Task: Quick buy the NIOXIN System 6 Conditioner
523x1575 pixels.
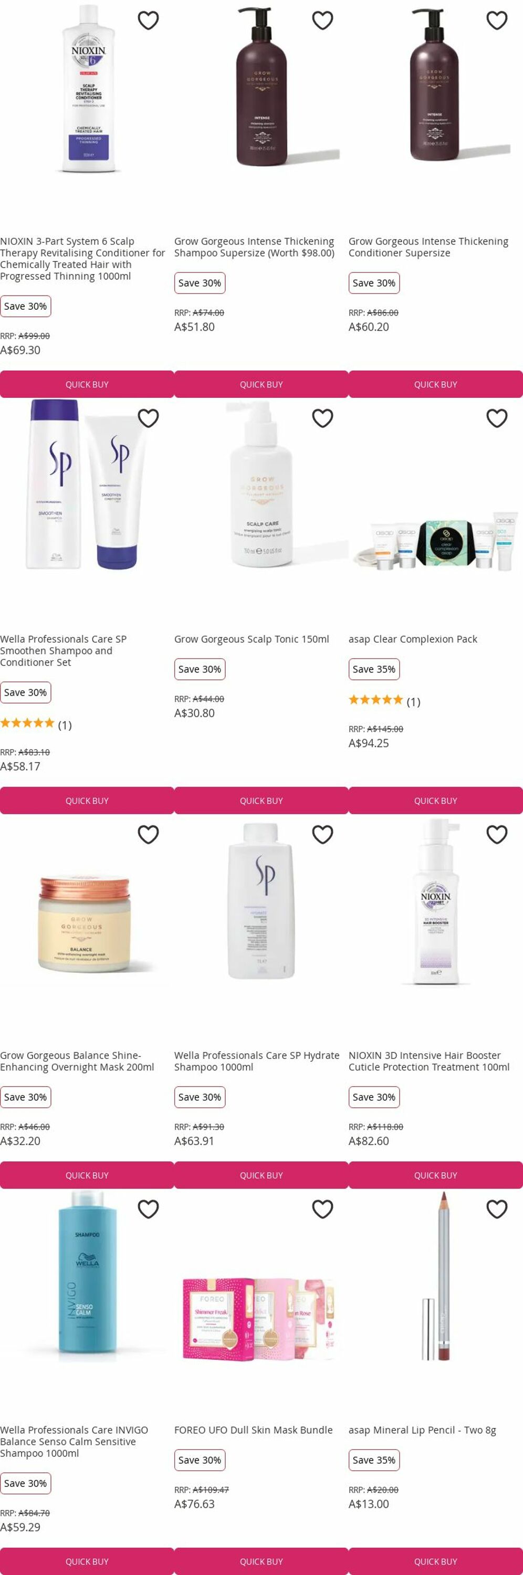Action: tap(87, 384)
